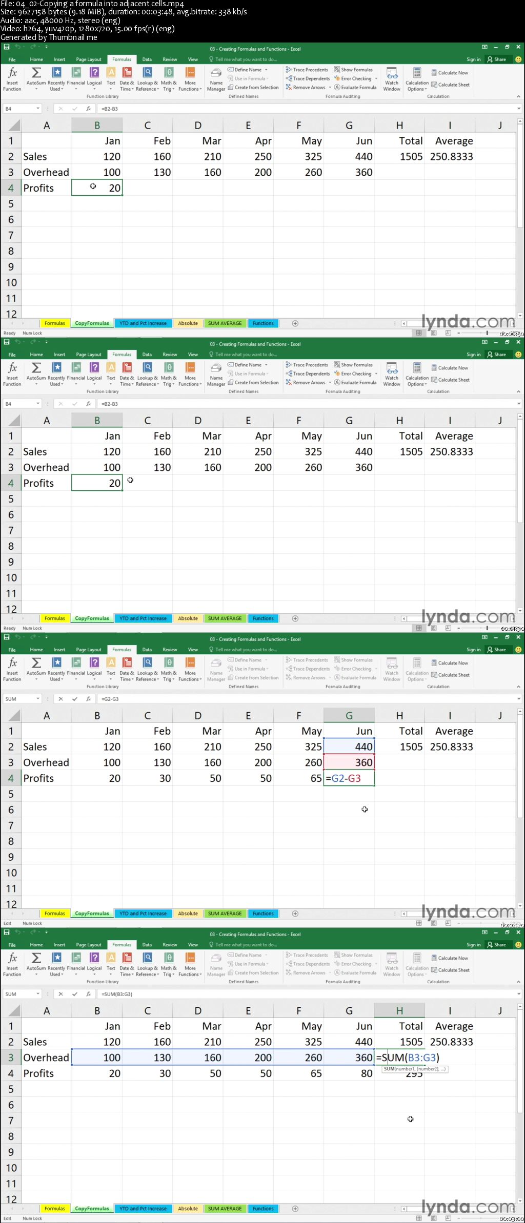Expand Name Box dropdown showing B4, top frame
The width and height of the screenshot is (525, 1223).
point(38,109)
